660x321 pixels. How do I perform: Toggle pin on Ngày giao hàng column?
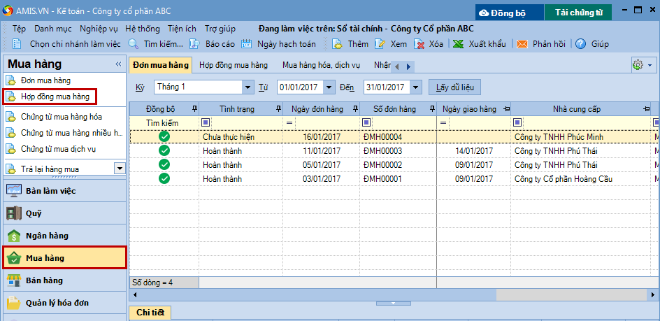(506, 109)
